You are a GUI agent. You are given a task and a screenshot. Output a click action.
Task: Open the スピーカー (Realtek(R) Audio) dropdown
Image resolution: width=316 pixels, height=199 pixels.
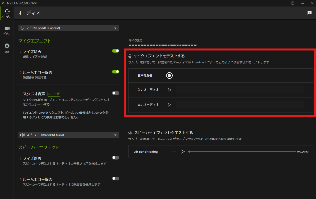tap(69, 135)
